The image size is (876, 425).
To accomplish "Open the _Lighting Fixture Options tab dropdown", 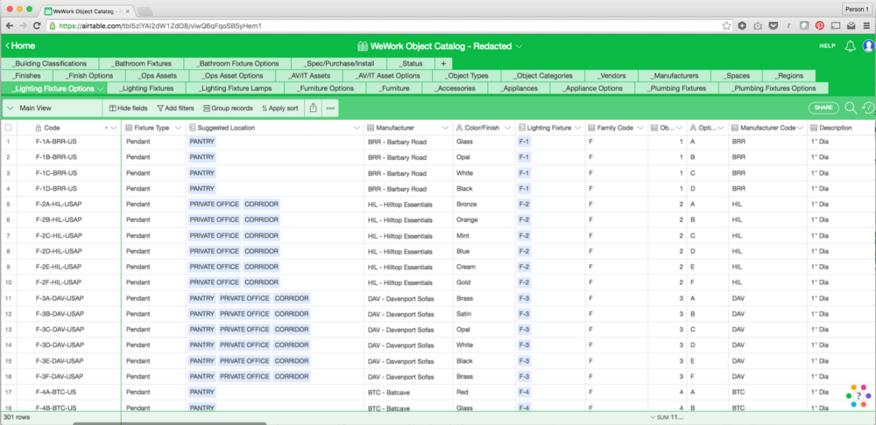I will (x=101, y=88).
